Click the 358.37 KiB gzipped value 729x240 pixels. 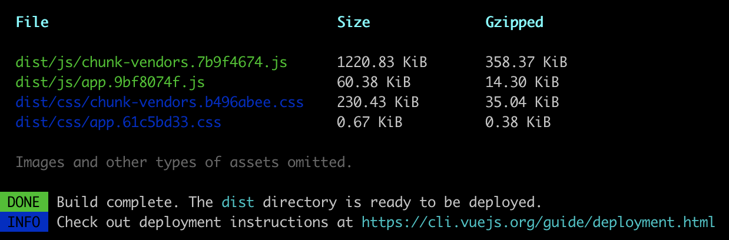click(526, 62)
